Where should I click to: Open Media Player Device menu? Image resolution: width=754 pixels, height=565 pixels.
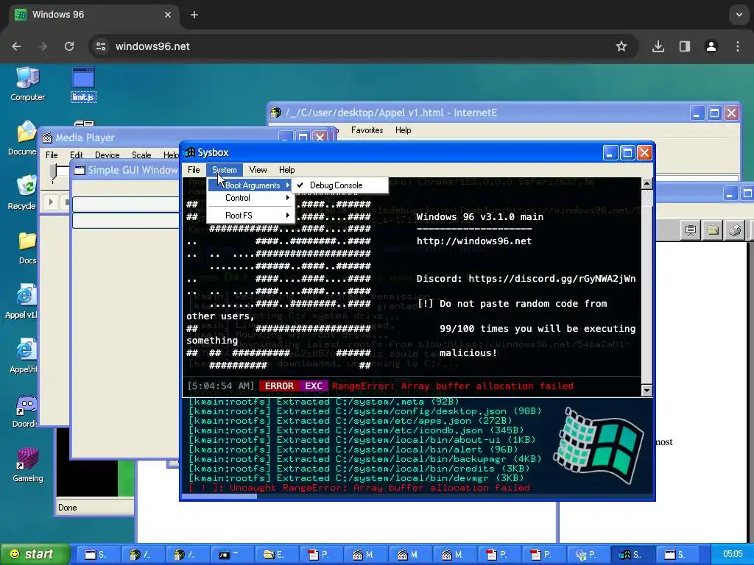tap(108, 154)
